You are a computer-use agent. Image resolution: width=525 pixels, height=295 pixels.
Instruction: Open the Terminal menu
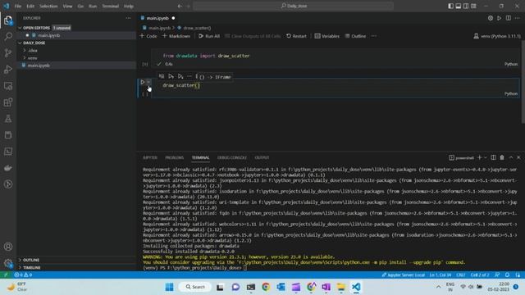click(110, 6)
